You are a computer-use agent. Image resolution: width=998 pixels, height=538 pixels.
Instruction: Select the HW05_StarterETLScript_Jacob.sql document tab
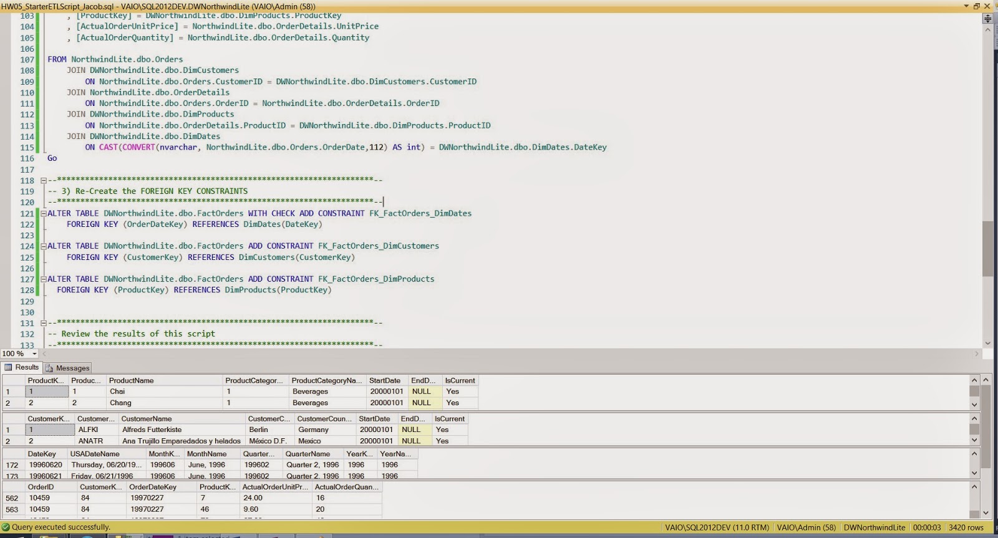[158, 6]
